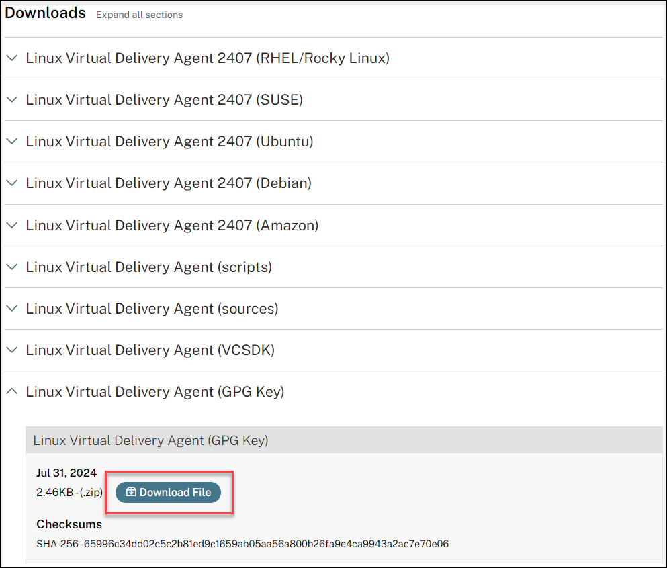The image size is (667, 568).
Task: Expand the VCSDK section chevron
Action: pos(11,350)
